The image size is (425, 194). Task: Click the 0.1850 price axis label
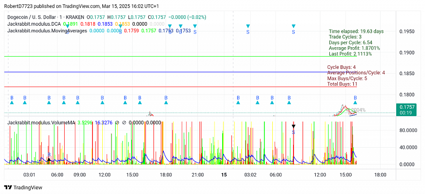click(x=407, y=73)
